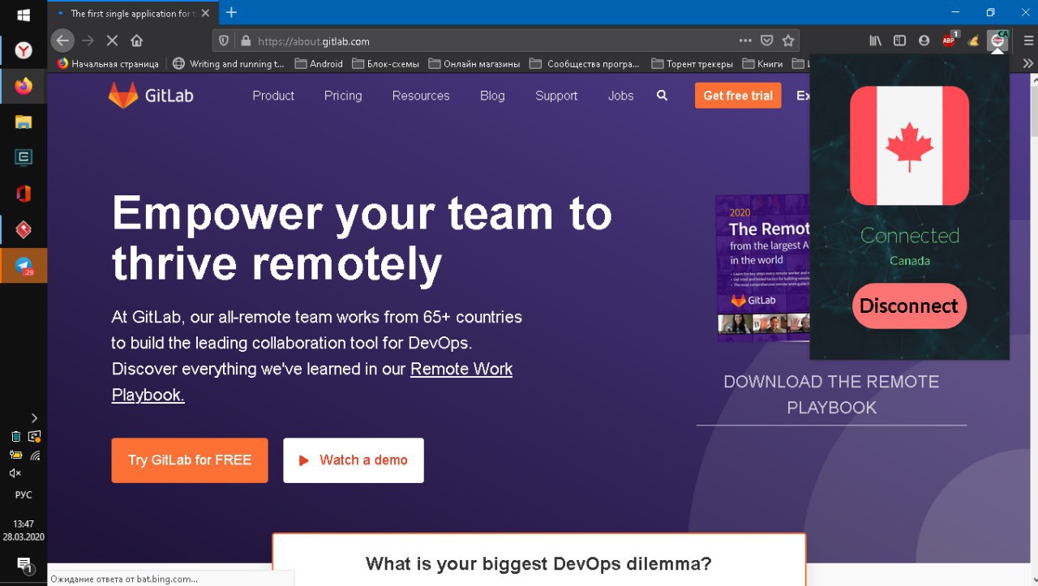
Task: Open page actions three-dot menu
Action: 745,41
